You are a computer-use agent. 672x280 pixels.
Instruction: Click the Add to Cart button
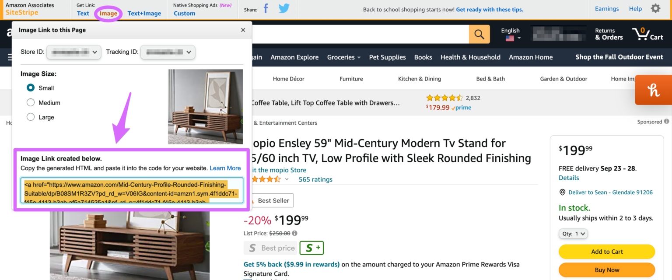[607, 252]
